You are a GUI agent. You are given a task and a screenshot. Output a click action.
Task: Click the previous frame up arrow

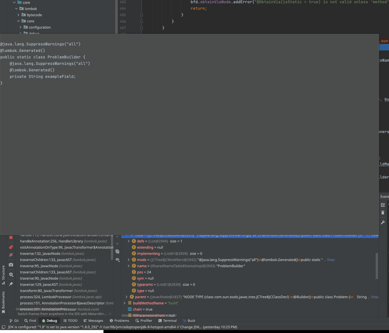(117, 237)
